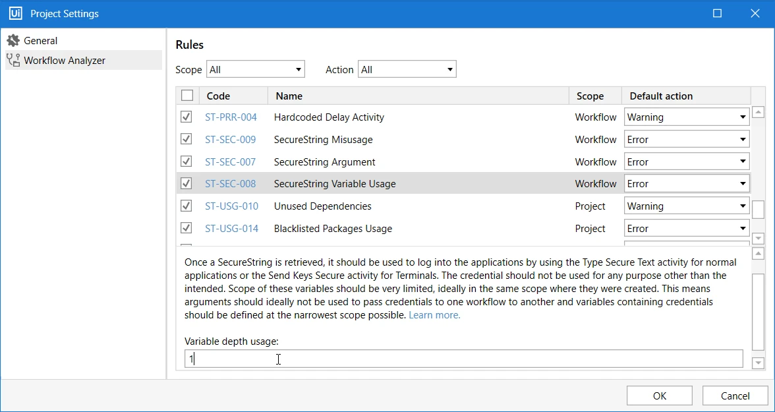Viewport: 775px width, 412px height.
Task: Click the UiPath logo in title bar
Action: 15,14
